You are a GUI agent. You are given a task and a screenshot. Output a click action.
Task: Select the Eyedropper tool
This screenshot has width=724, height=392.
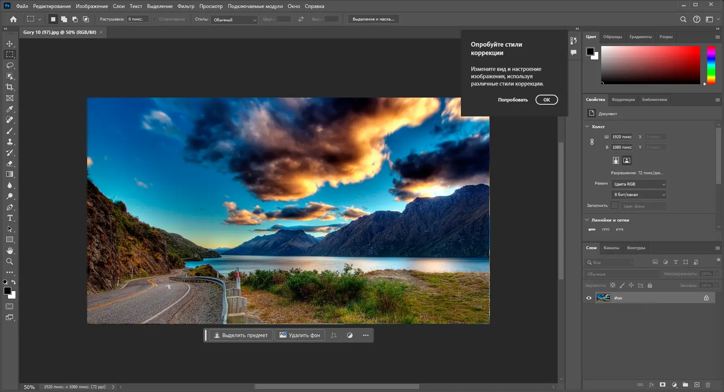(10, 109)
